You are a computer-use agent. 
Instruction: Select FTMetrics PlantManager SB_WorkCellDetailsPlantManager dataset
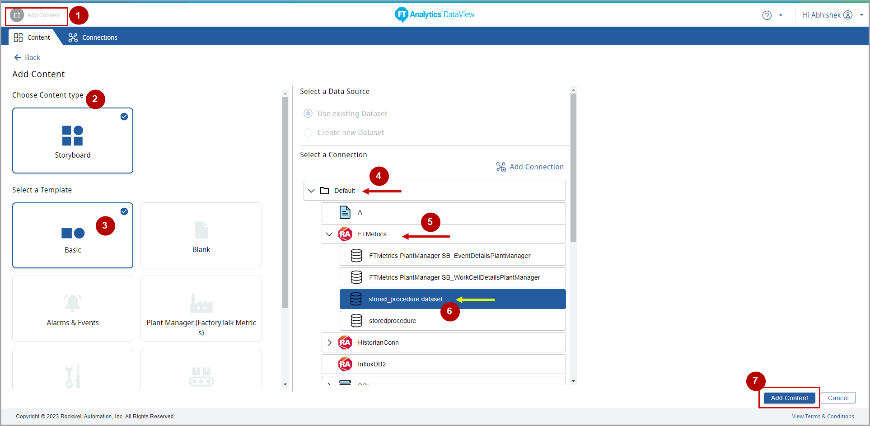(453, 277)
